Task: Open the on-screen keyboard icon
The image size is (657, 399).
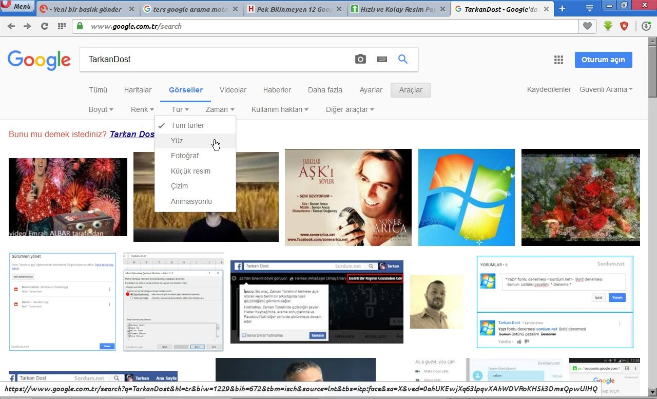Action: [382, 59]
